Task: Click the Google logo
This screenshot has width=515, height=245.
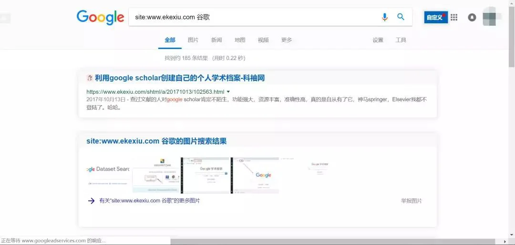Action: pyautogui.click(x=101, y=17)
